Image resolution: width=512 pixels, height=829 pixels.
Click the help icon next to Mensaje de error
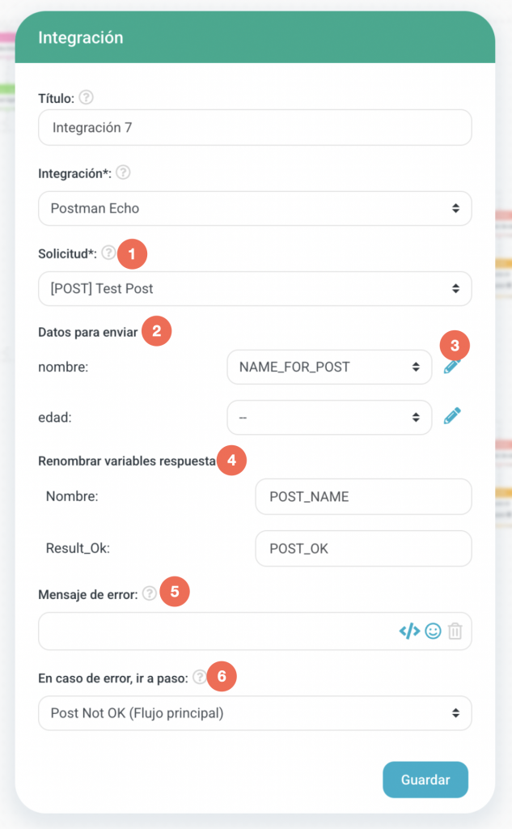click(x=149, y=593)
